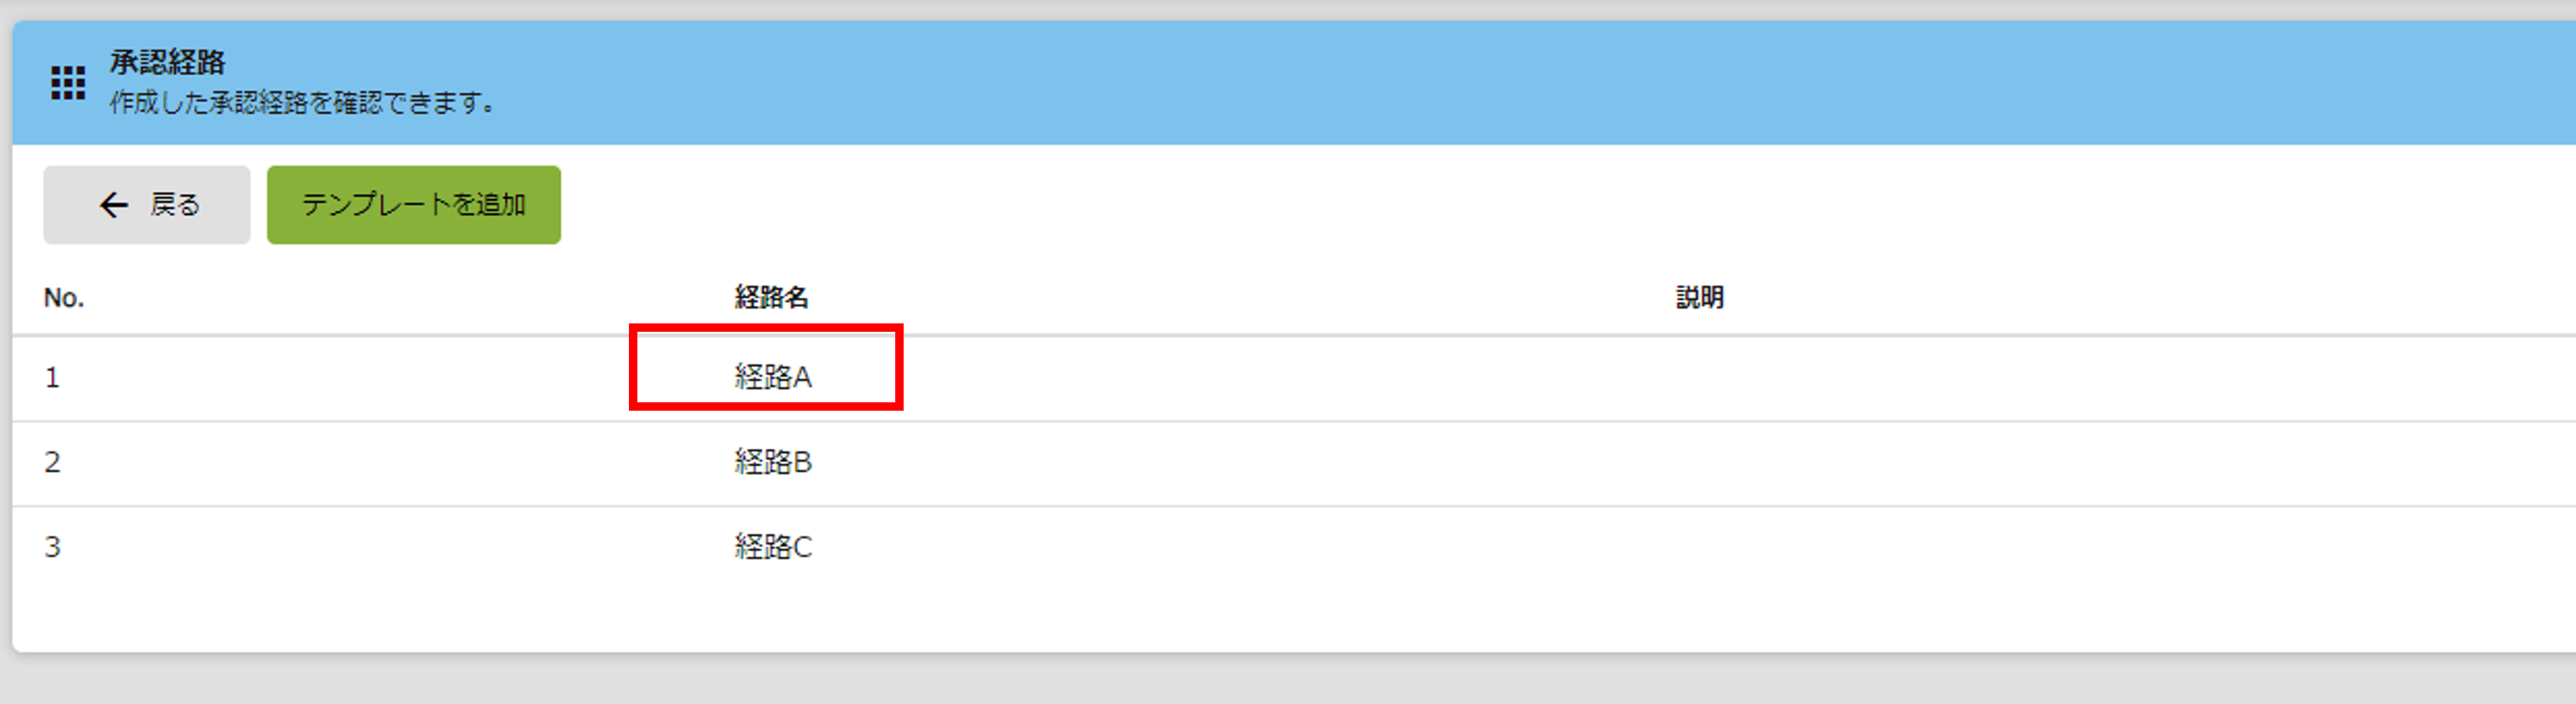2576x704 pixels.
Task: Open route 経路C
Action: (773, 547)
